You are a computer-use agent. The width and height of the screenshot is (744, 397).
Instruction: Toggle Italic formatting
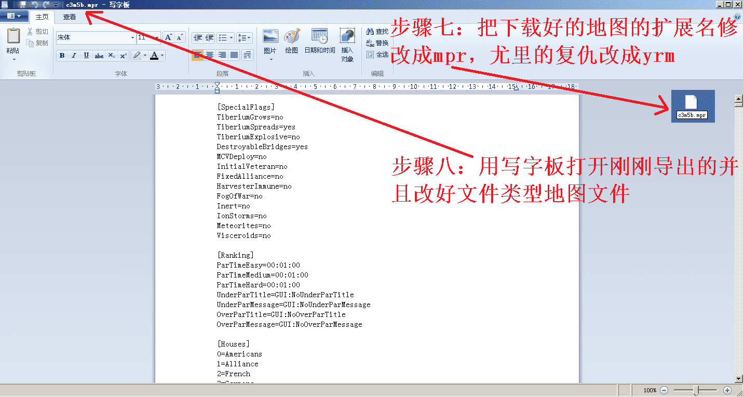(x=74, y=55)
